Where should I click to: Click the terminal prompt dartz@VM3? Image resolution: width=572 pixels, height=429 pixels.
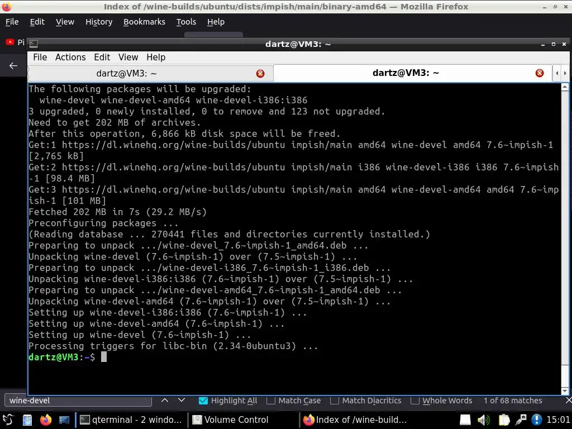(x=53, y=357)
